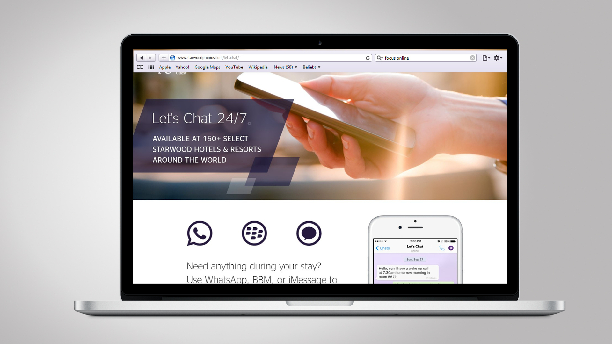Click the clear search field X button

tap(473, 58)
